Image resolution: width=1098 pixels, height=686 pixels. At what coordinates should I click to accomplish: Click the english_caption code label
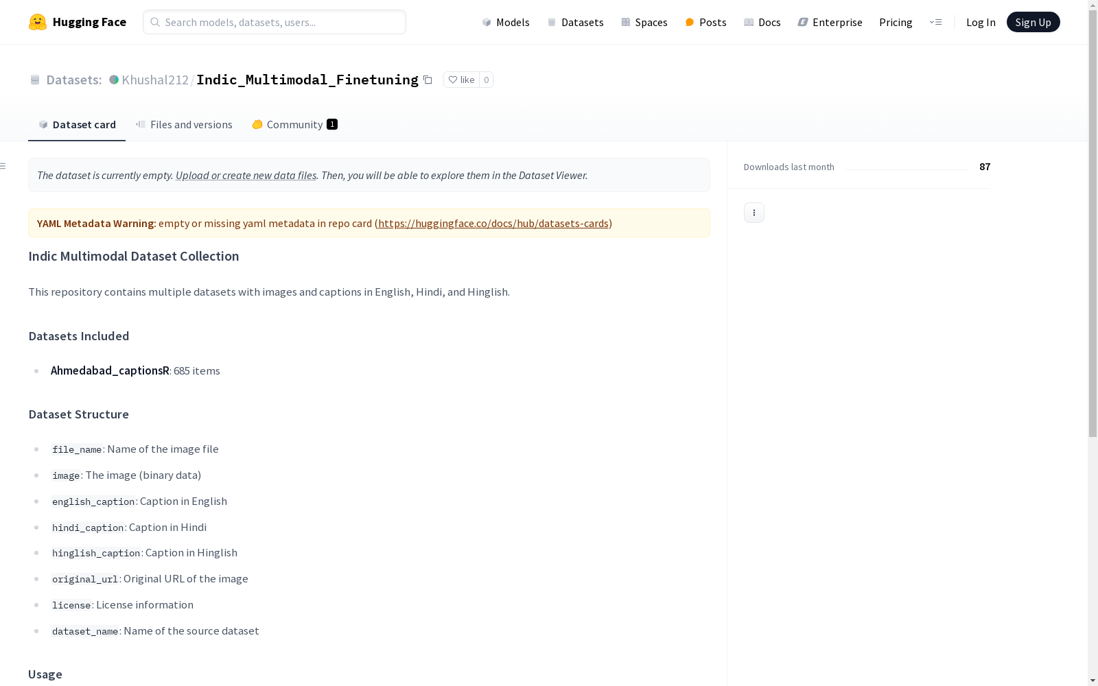(93, 501)
